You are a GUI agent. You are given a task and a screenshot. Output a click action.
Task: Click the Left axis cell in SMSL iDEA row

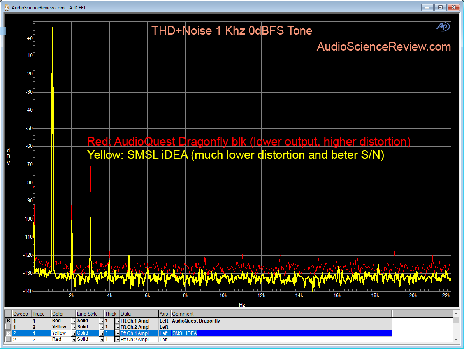click(165, 333)
